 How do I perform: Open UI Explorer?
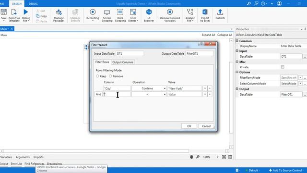point(149,15)
